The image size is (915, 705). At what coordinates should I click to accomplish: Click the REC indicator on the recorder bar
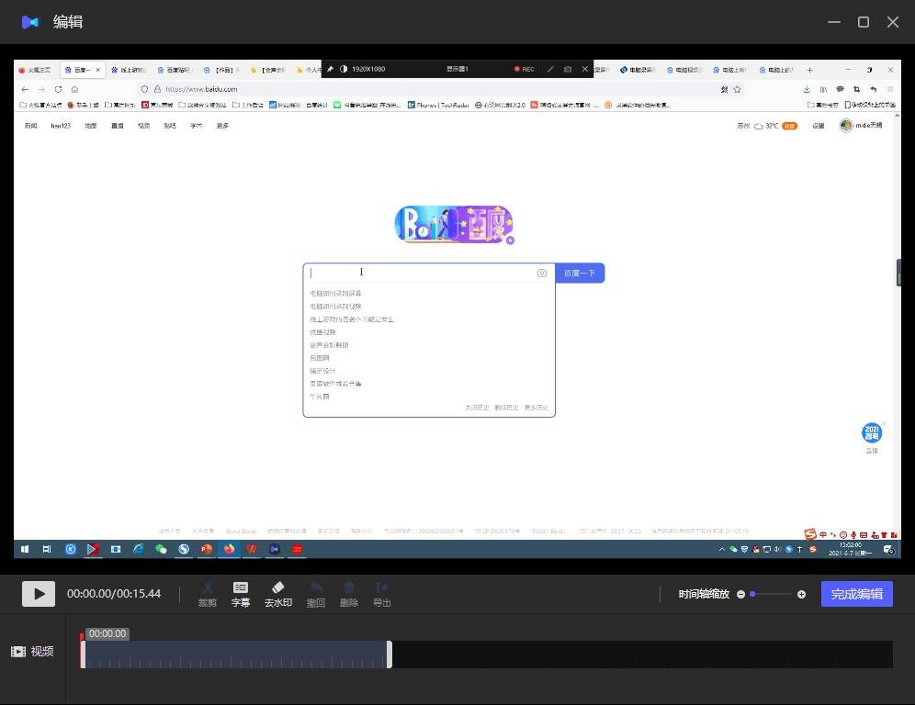[x=524, y=69]
